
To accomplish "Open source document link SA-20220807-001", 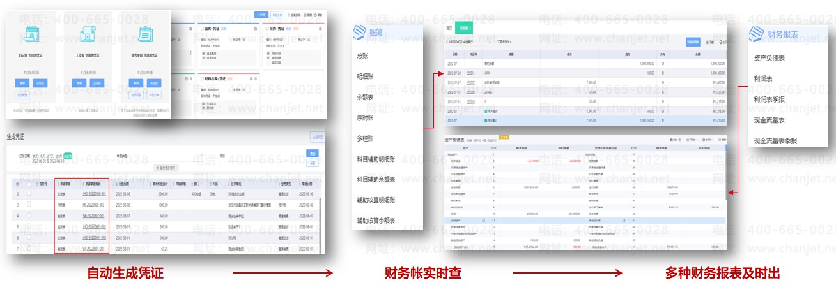I will click(94, 215).
